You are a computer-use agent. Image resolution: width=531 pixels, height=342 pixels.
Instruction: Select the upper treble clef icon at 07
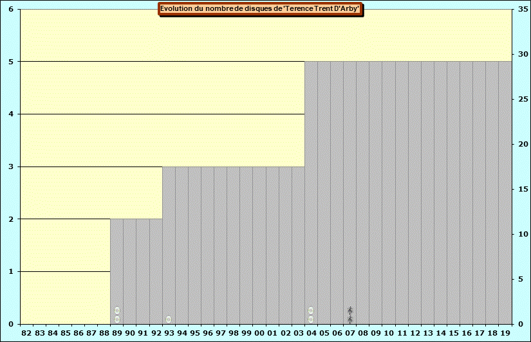pyautogui.click(x=350, y=310)
